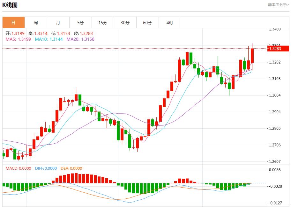This screenshot has height=207, width=291.
Task: Click the rightmost red candlestick
Action: pos(252,56)
